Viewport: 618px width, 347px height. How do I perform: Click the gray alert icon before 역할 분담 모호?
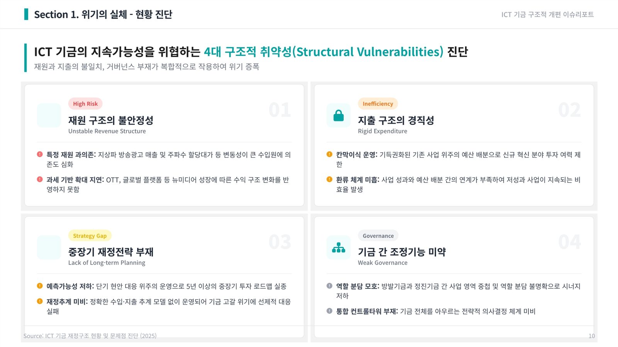[329, 286]
